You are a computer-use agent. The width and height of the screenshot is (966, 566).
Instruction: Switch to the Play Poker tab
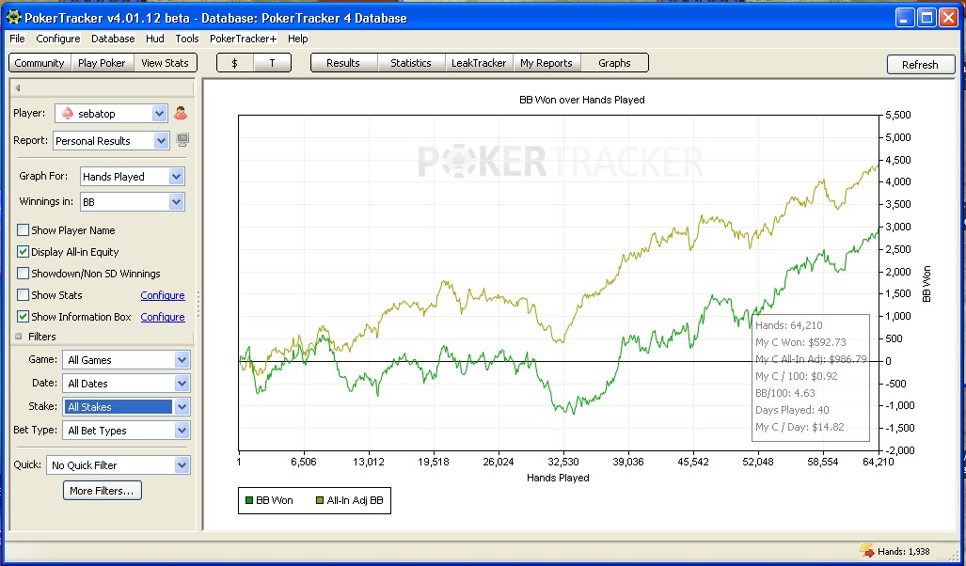[102, 63]
